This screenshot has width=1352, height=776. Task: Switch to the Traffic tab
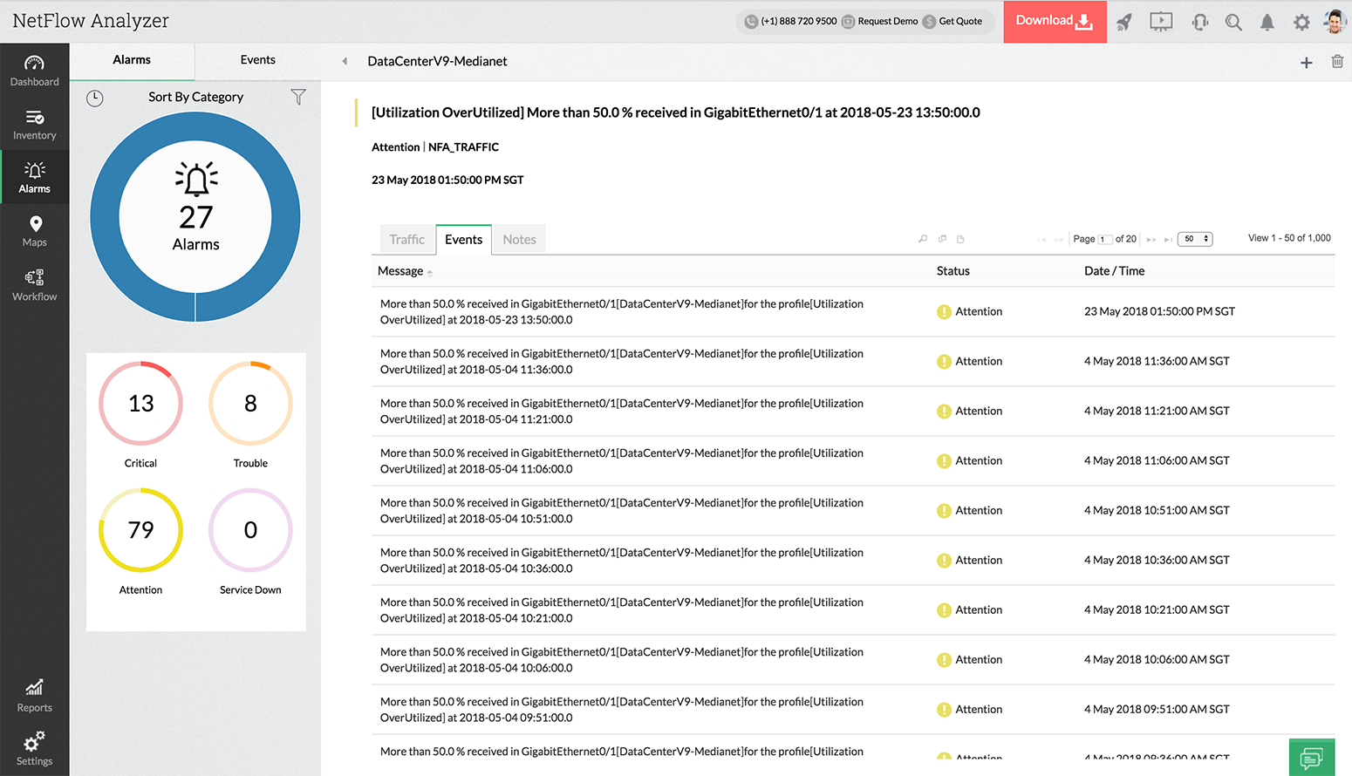point(406,240)
